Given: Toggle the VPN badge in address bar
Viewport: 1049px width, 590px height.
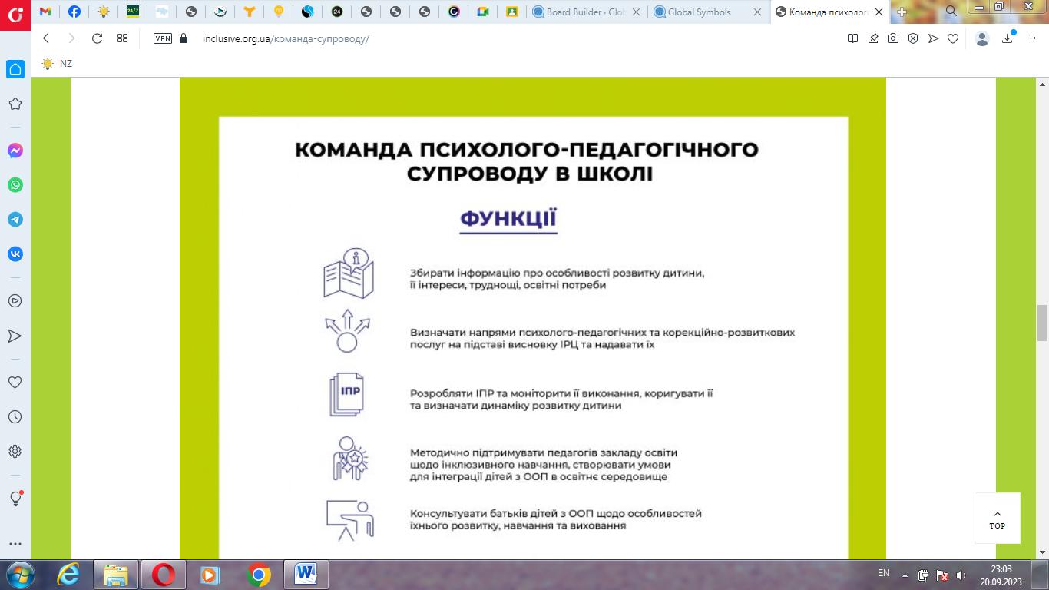Looking at the screenshot, I should (x=163, y=38).
